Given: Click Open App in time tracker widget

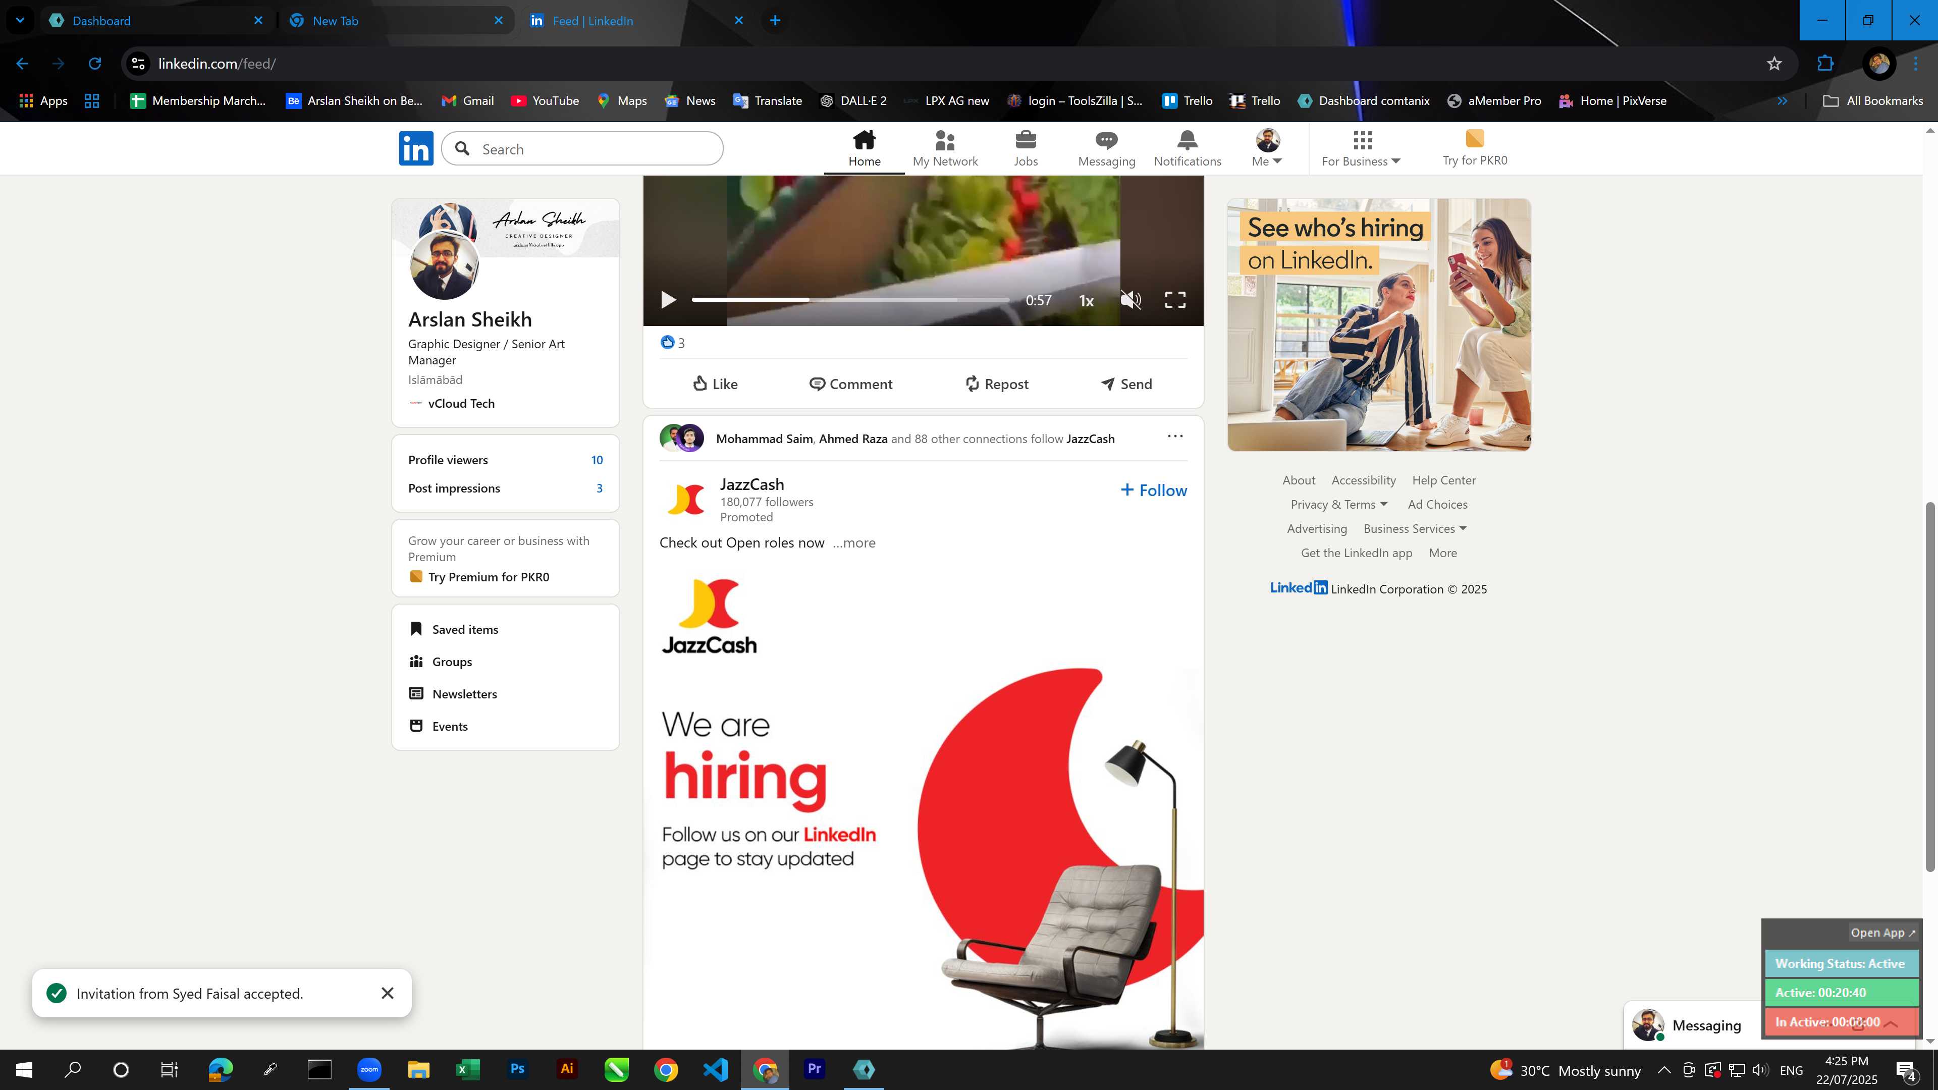Looking at the screenshot, I should coord(1882,933).
